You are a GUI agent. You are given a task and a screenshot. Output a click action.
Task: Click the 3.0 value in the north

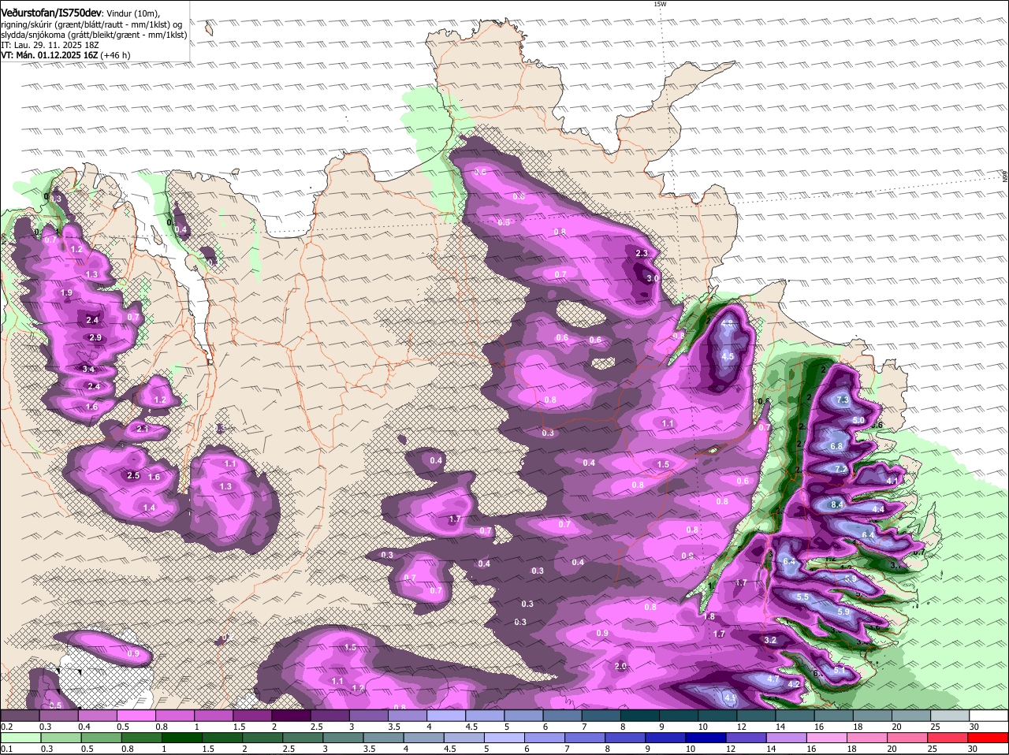[653, 278]
